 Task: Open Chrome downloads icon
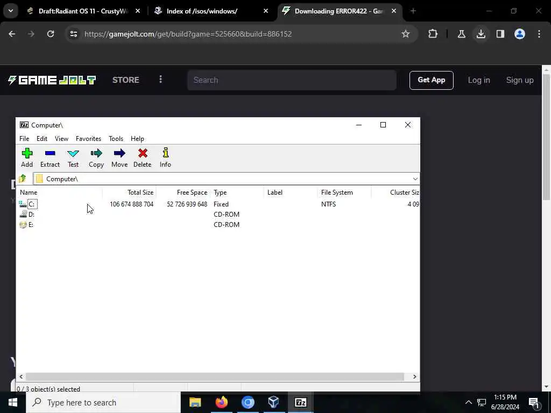(x=481, y=34)
